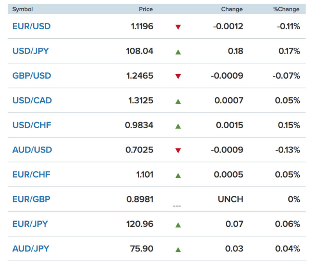The image size is (313, 269).
Task: Click the red down arrow for AUD/USD
Action: pos(178,151)
